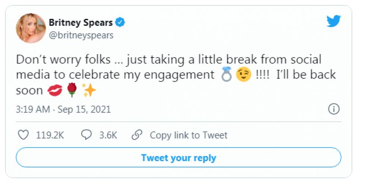Click the 3.6K replies count
This screenshot has height=185, width=368.
pyautogui.click(x=108, y=135)
